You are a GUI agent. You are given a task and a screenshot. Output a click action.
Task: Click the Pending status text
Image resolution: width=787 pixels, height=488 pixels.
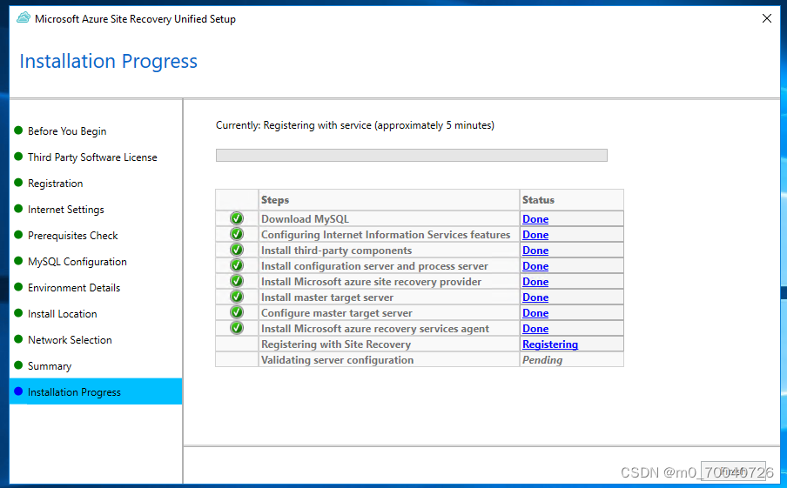pos(542,360)
